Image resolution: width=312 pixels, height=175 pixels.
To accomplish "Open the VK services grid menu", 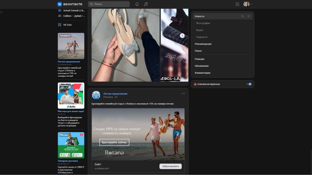I will coord(237,4).
